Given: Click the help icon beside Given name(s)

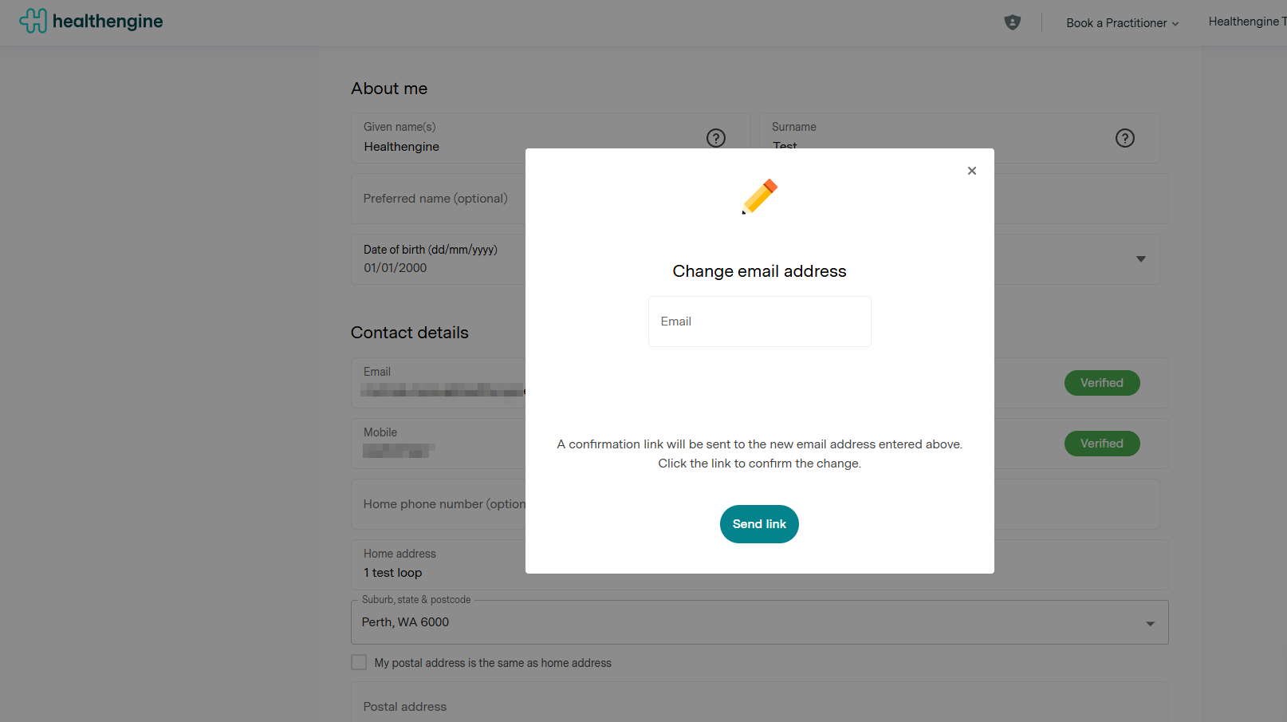Looking at the screenshot, I should (x=715, y=138).
